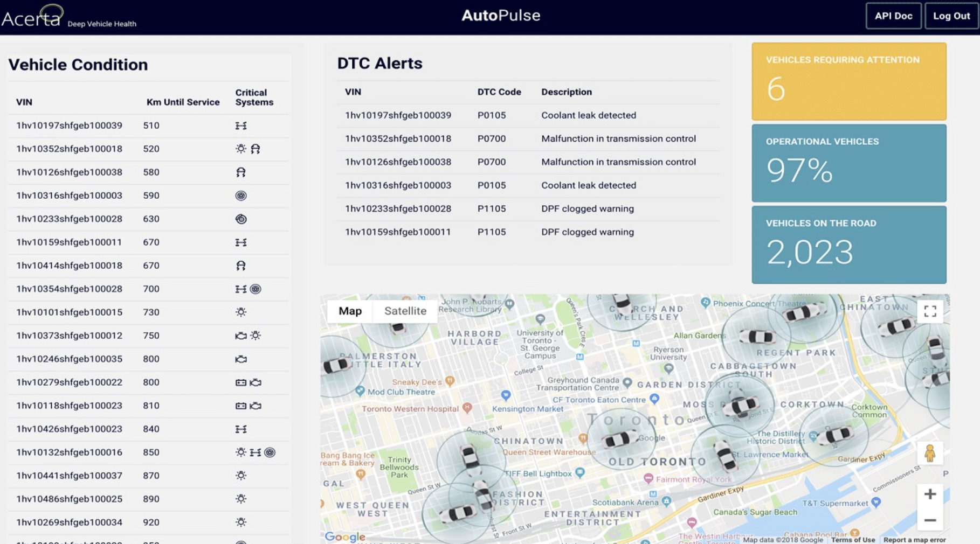The width and height of the screenshot is (980, 544).
Task: Select the tire icon for VIN 1hv10233shfgeb100028
Action: pyautogui.click(x=240, y=219)
